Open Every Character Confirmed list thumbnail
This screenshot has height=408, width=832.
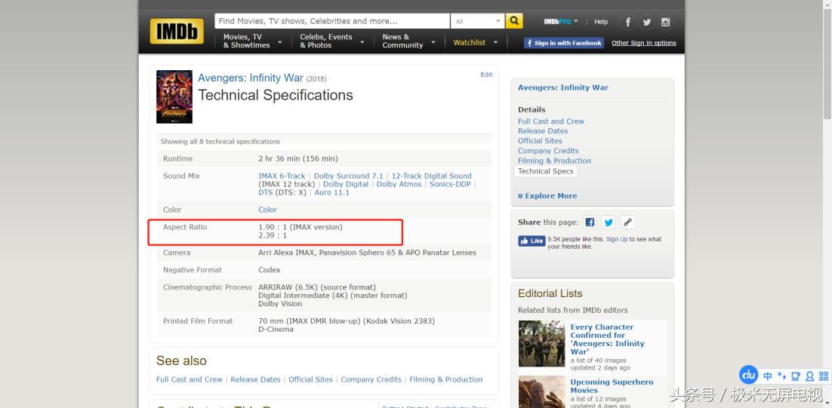pyautogui.click(x=542, y=344)
